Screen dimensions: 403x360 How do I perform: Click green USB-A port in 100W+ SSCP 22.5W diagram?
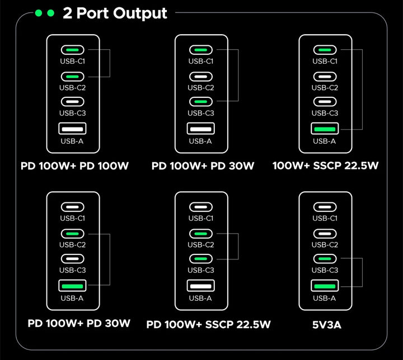click(325, 129)
